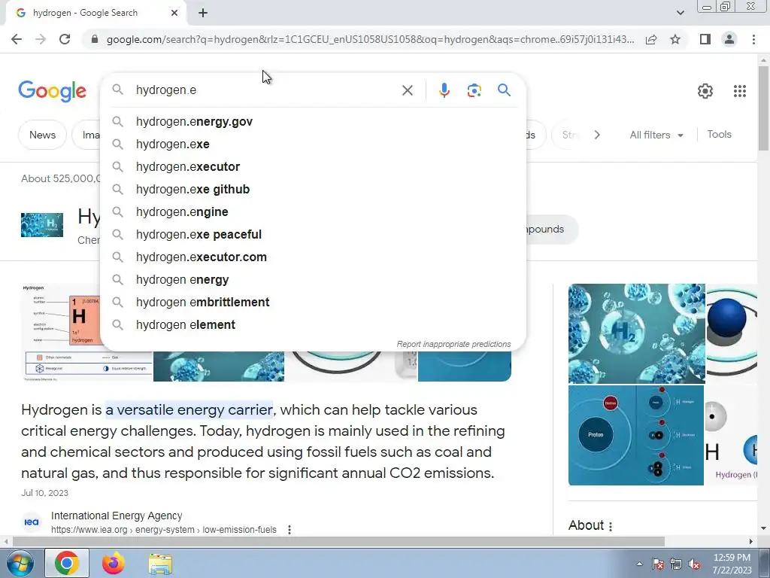
Task: Click the horizontal scrollbar thumb
Action: 338,542
